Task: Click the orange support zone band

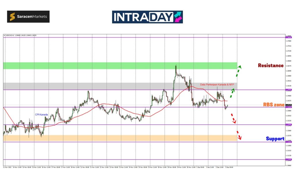Action: click(115, 138)
